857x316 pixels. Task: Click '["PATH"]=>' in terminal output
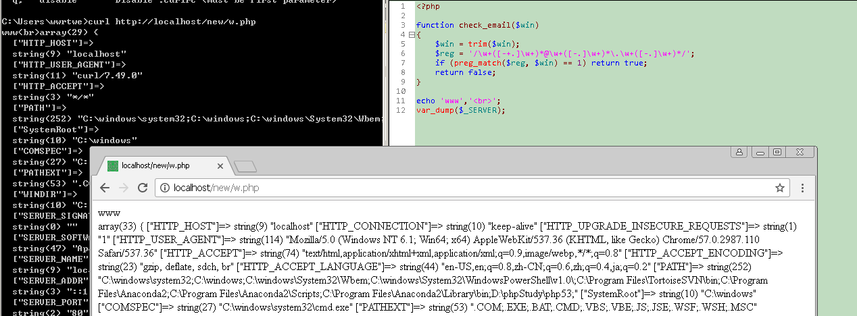point(39,107)
